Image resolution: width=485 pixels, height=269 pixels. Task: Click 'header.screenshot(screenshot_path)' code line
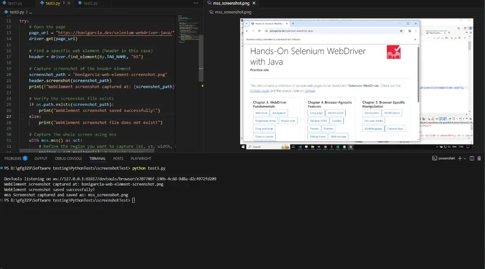[x=70, y=81]
